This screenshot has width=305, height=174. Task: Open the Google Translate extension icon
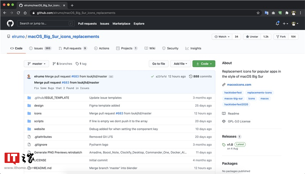coord(266,13)
